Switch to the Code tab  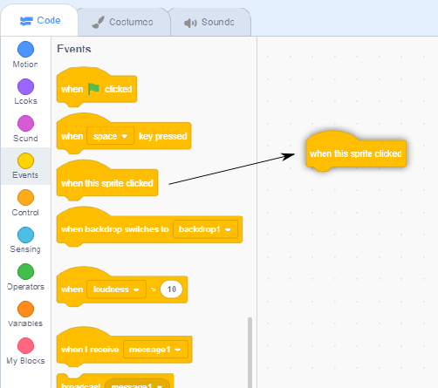pyautogui.click(x=40, y=21)
